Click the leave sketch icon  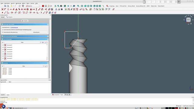click(x=56, y=9)
